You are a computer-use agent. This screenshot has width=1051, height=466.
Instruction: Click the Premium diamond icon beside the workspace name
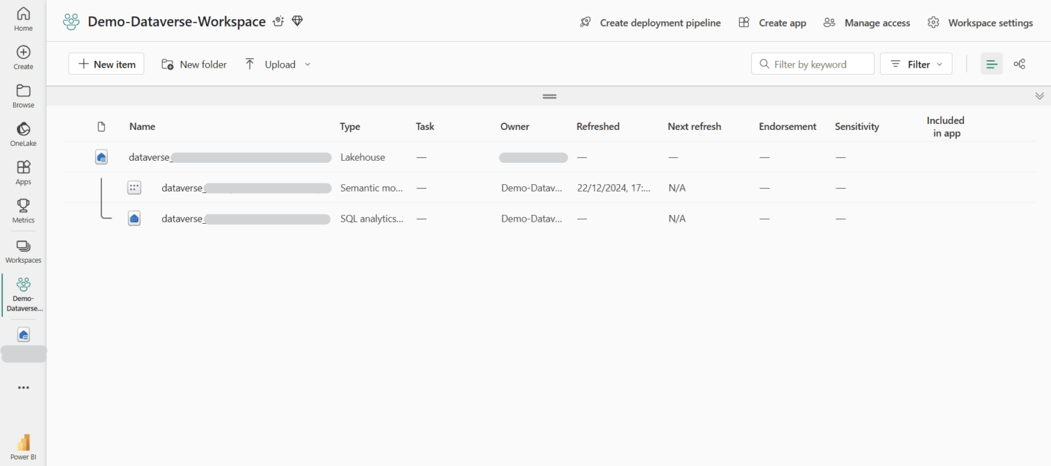tap(297, 21)
